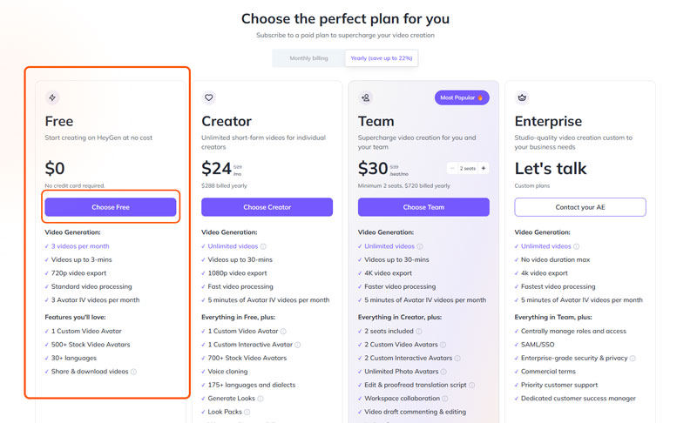Choose the Creator plan

tap(267, 207)
